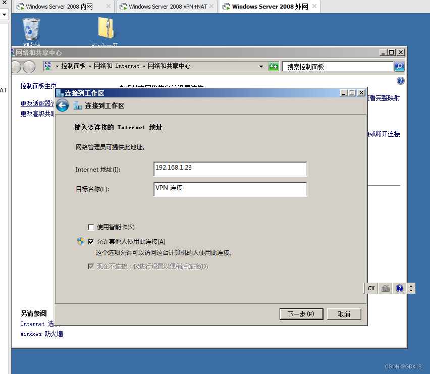Click the control panel icon in address bar
This screenshot has height=374, width=430.
48,66
